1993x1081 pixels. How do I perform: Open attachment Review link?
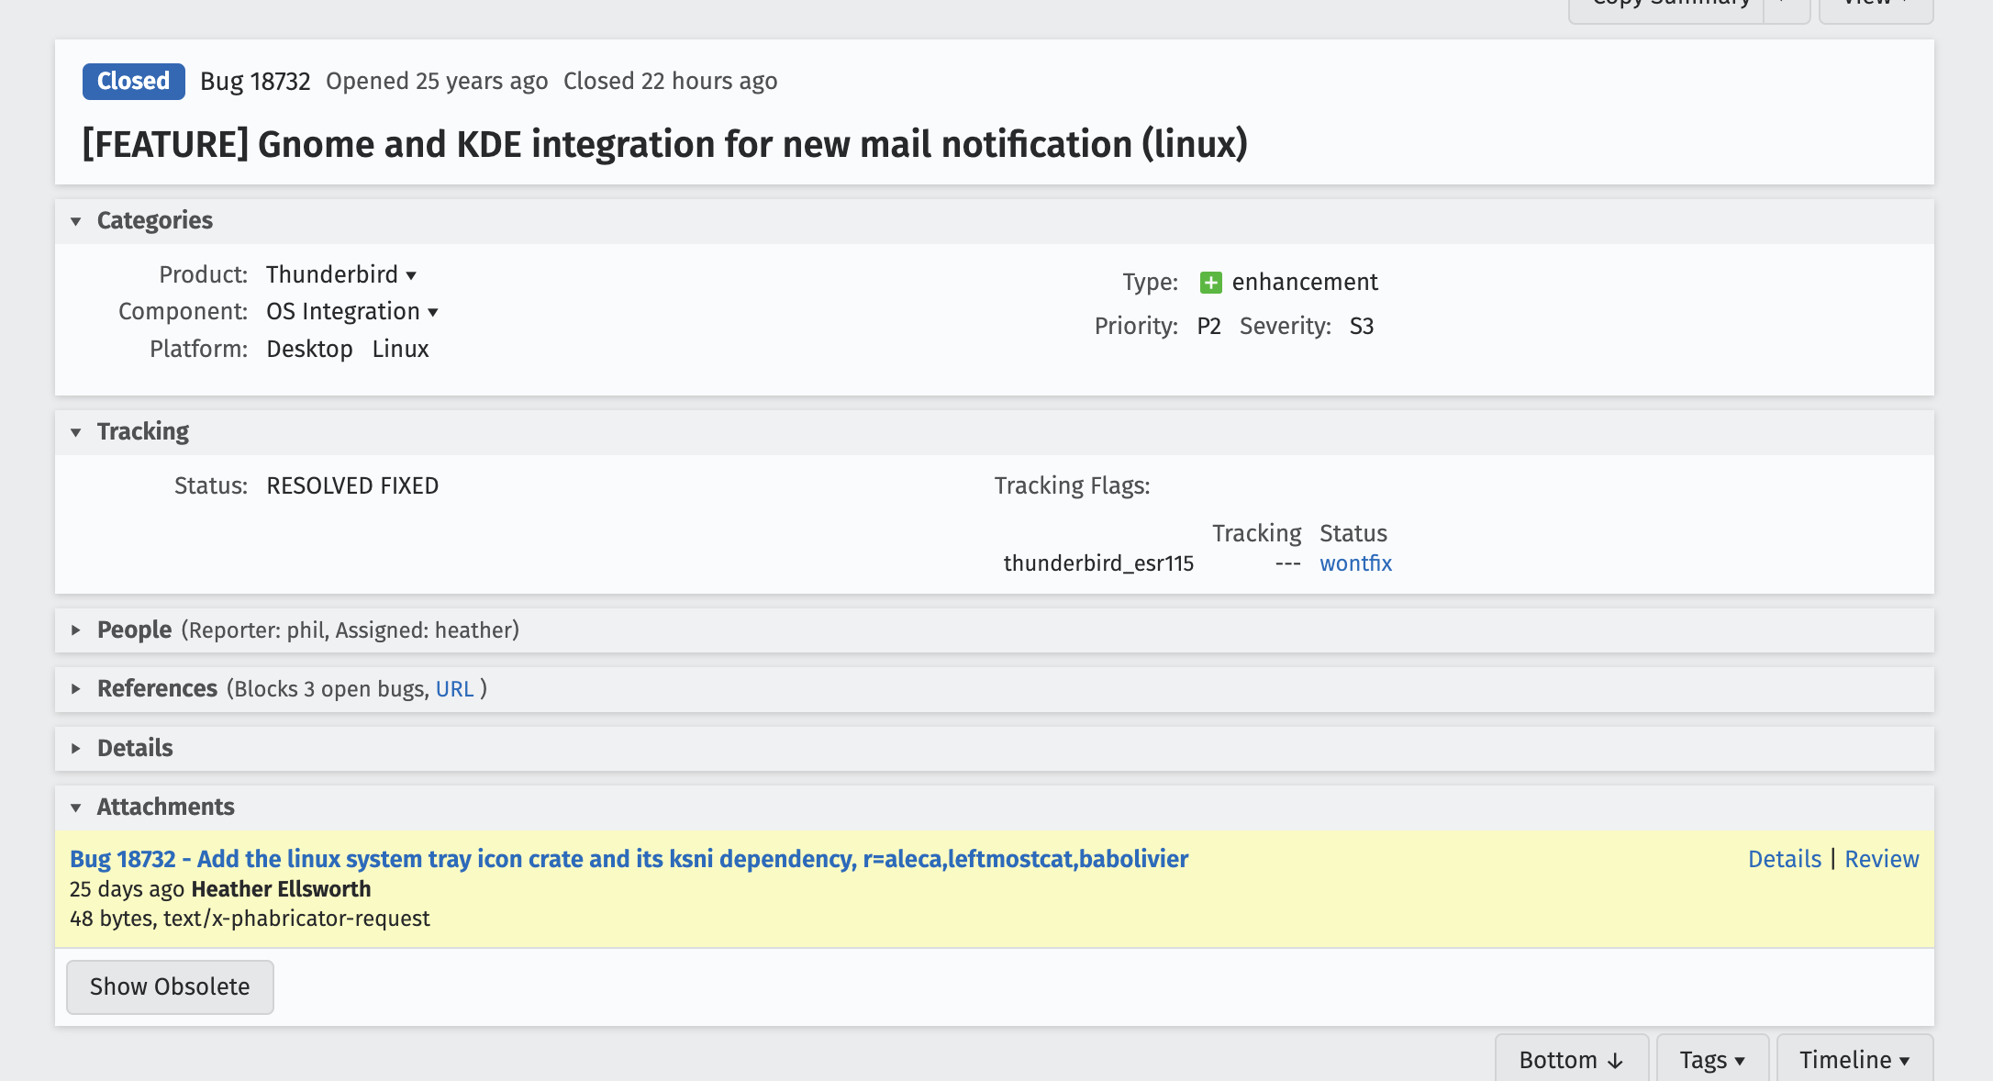pyautogui.click(x=1882, y=859)
